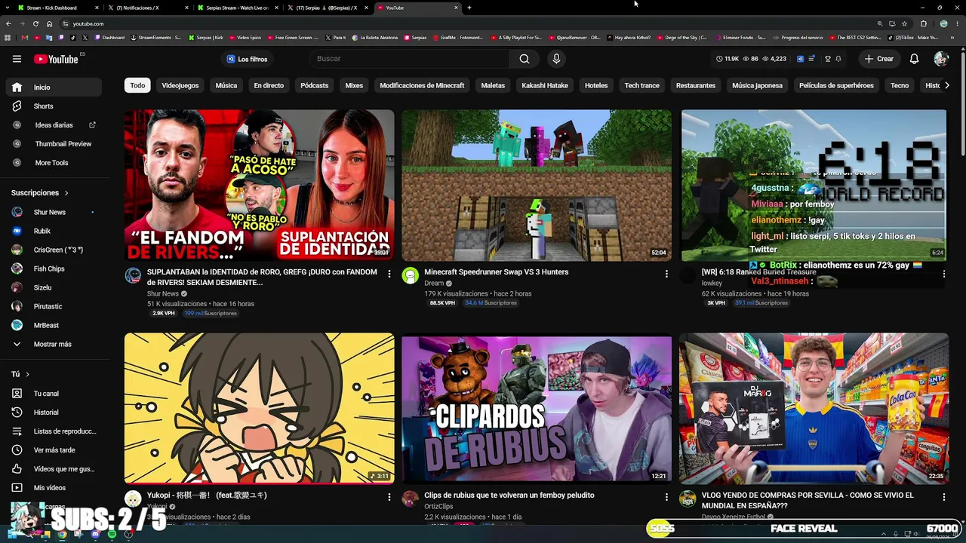Reload the page with browser refresh
The width and height of the screenshot is (966, 543).
coord(35,23)
